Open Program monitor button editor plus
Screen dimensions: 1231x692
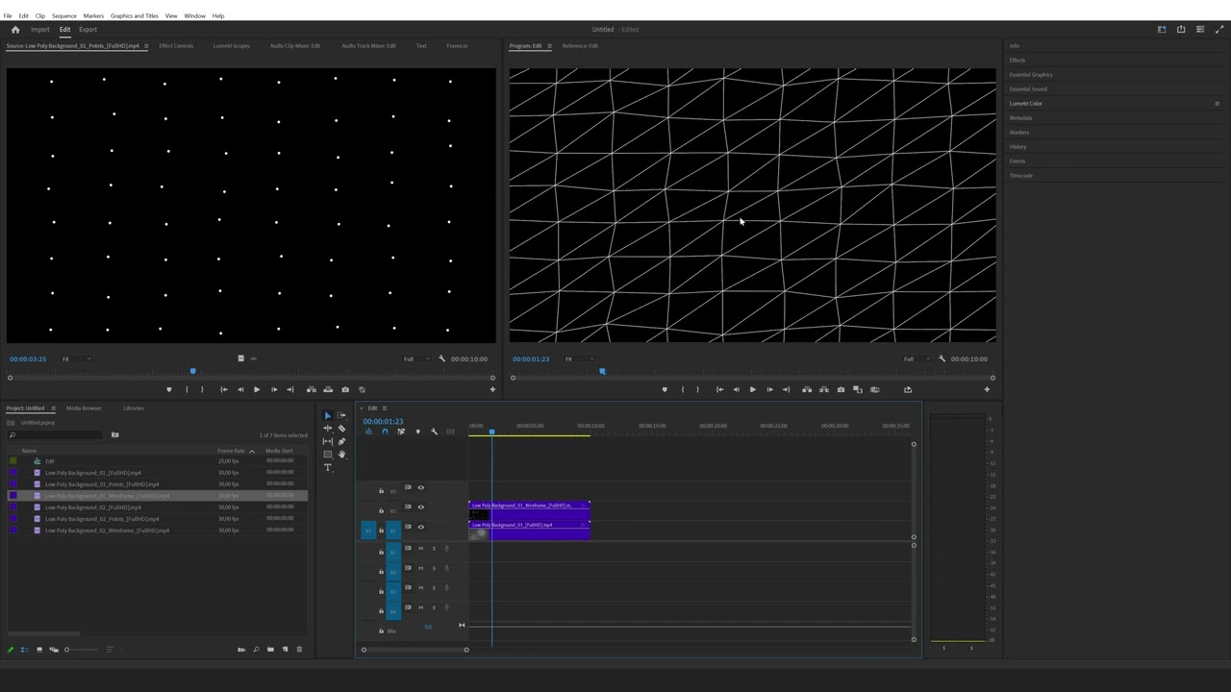(987, 389)
